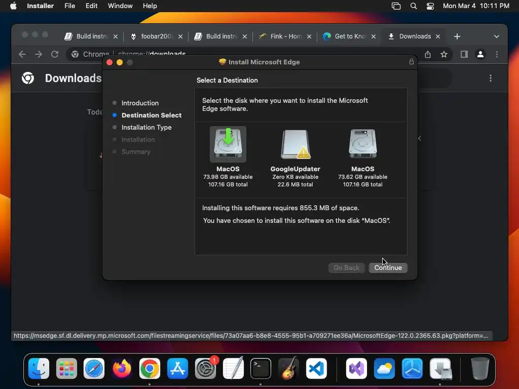The height and width of the screenshot is (389, 519).
Task: Open the Trash in the Dock
Action: (480, 368)
